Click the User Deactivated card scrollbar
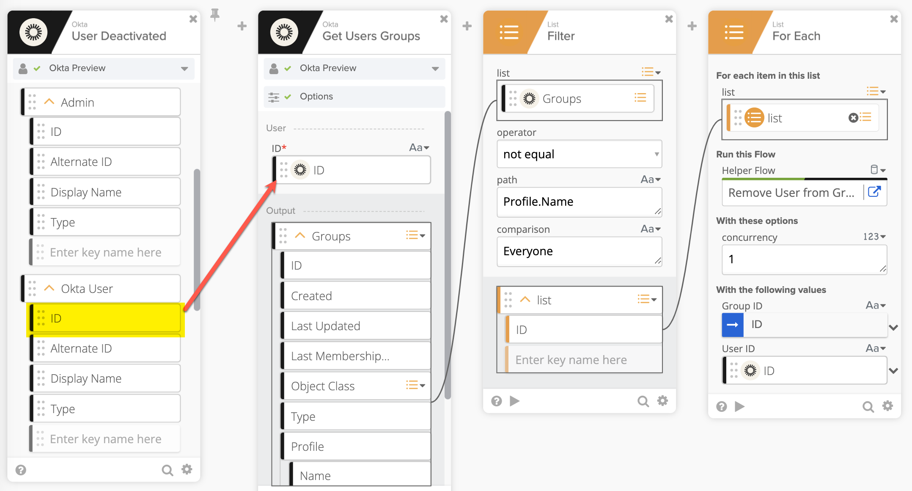The width and height of the screenshot is (912, 491). point(197,240)
